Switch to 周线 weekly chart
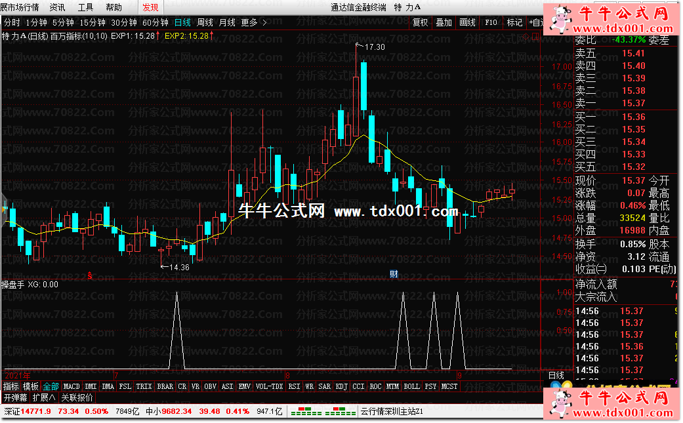The image size is (683, 423). coord(205,22)
